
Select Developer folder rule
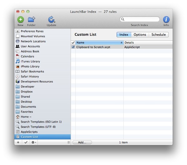point(42,86)
